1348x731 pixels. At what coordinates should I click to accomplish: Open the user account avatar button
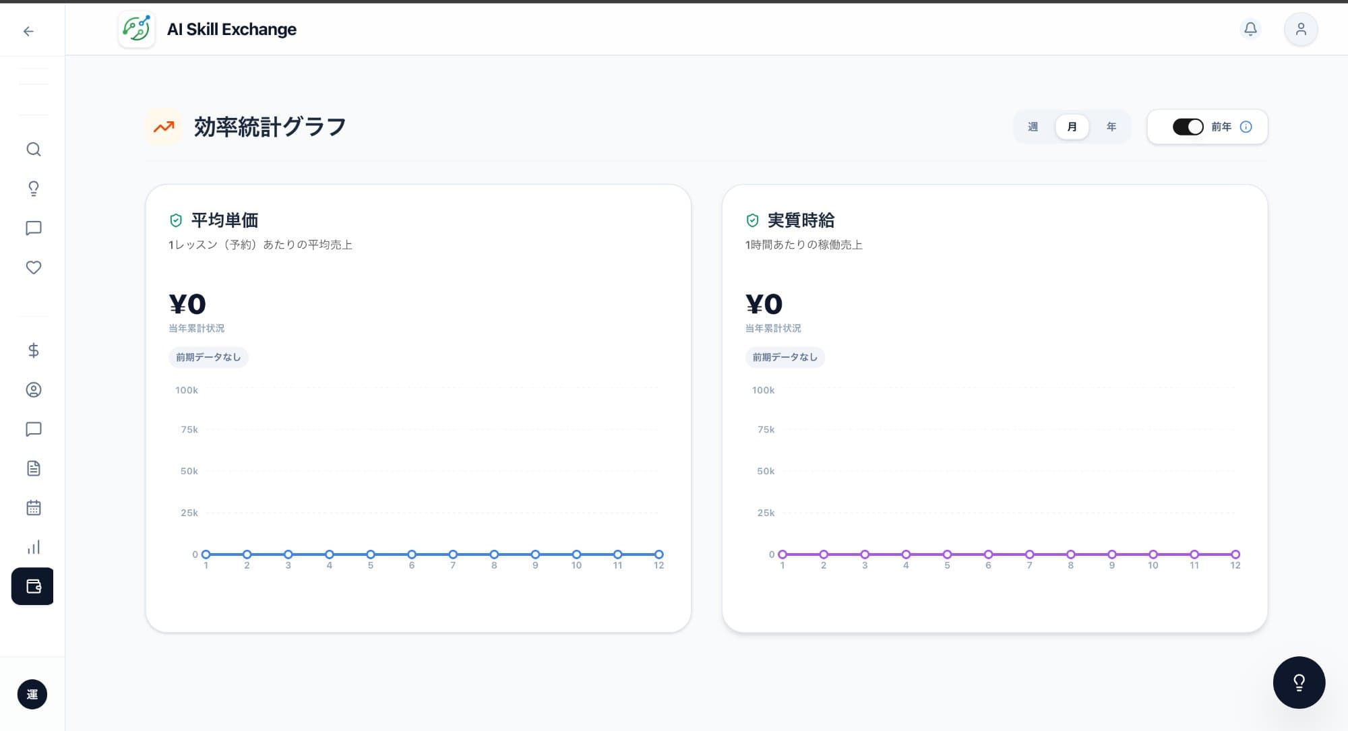pyautogui.click(x=1300, y=29)
